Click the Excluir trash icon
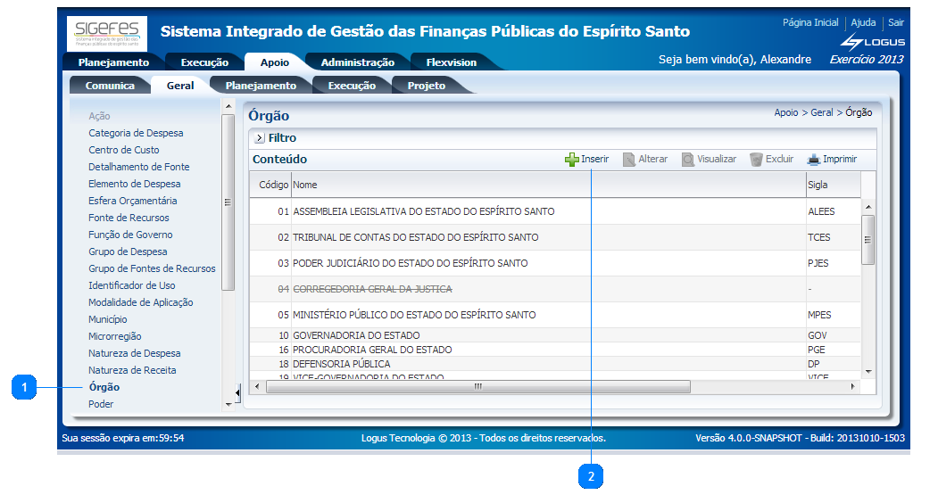The width and height of the screenshot is (938, 503). [x=756, y=160]
